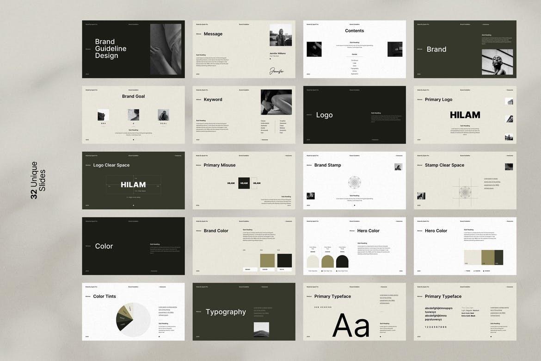Click the large Aa glyph on Primary Typeface slide
541x361 pixels.
tap(351, 325)
